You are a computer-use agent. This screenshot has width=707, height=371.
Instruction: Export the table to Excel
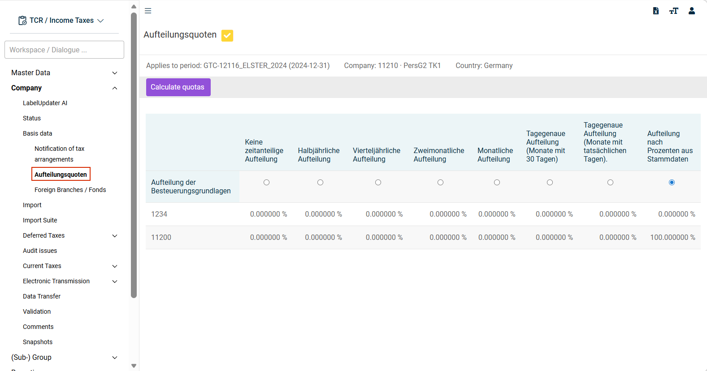click(656, 11)
